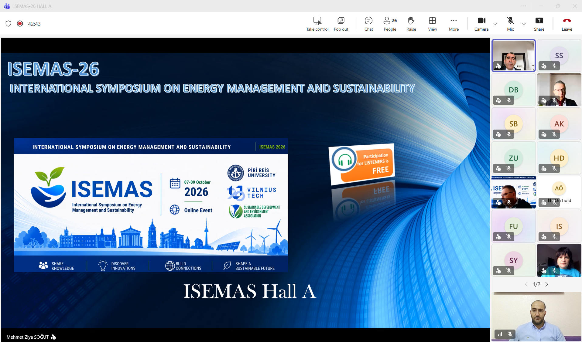The width and height of the screenshot is (582, 342).
Task: Leave the meeting
Action: (567, 24)
